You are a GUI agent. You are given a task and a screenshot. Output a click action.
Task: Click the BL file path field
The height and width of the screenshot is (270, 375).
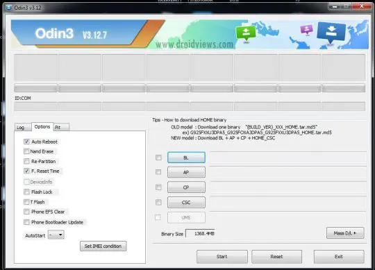288,158
